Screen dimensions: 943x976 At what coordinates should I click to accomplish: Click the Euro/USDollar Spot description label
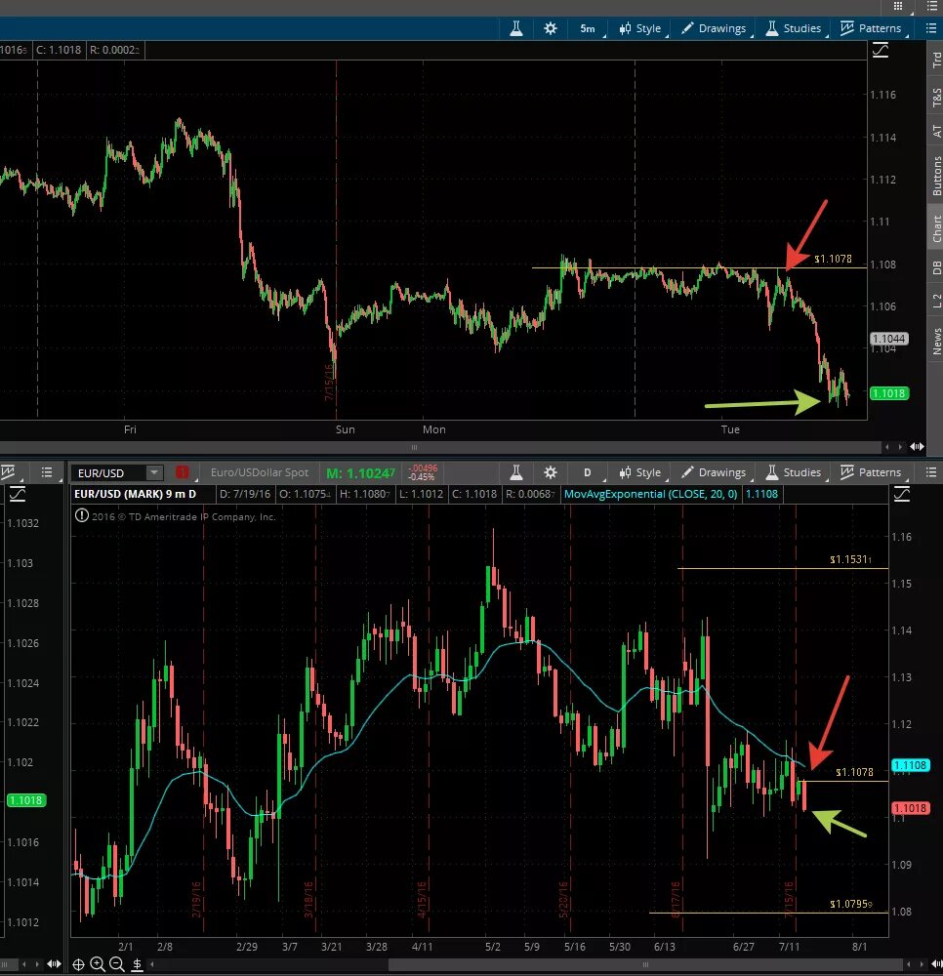click(260, 472)
